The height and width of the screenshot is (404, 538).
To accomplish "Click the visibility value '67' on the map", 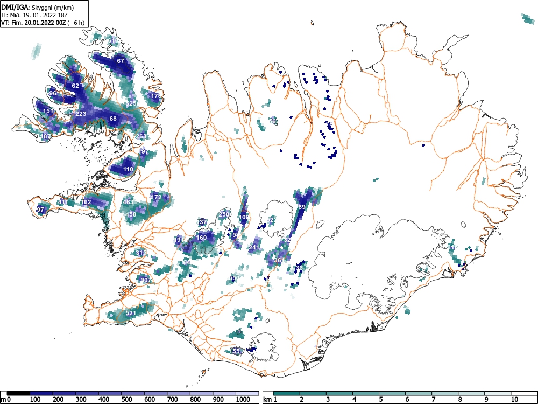I will (121, 61).
